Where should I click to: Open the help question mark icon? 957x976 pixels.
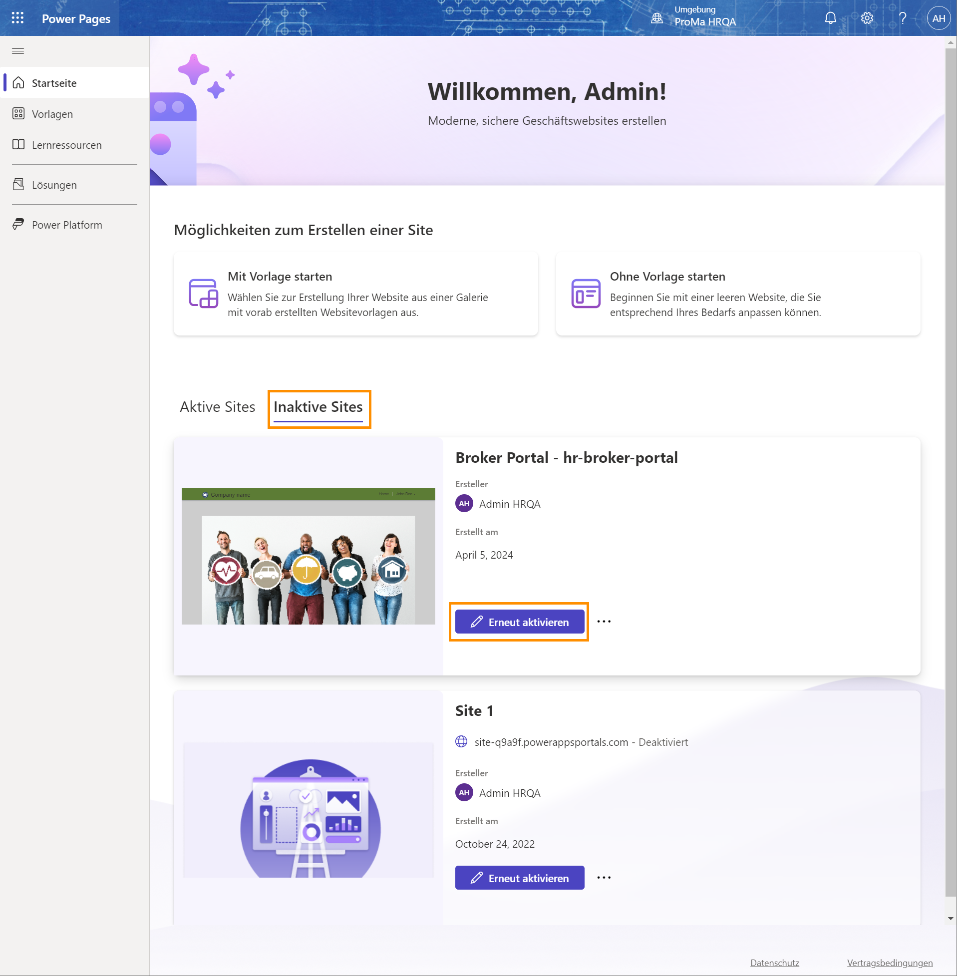[903, 18]
